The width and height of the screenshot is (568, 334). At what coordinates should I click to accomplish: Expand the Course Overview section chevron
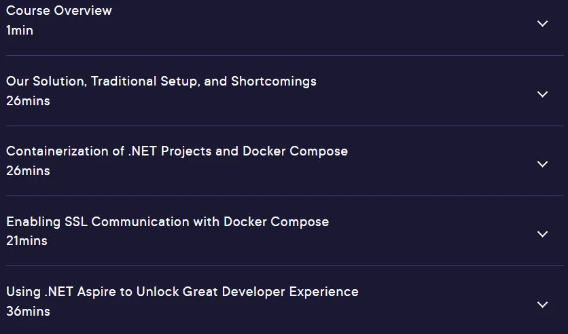542,24
